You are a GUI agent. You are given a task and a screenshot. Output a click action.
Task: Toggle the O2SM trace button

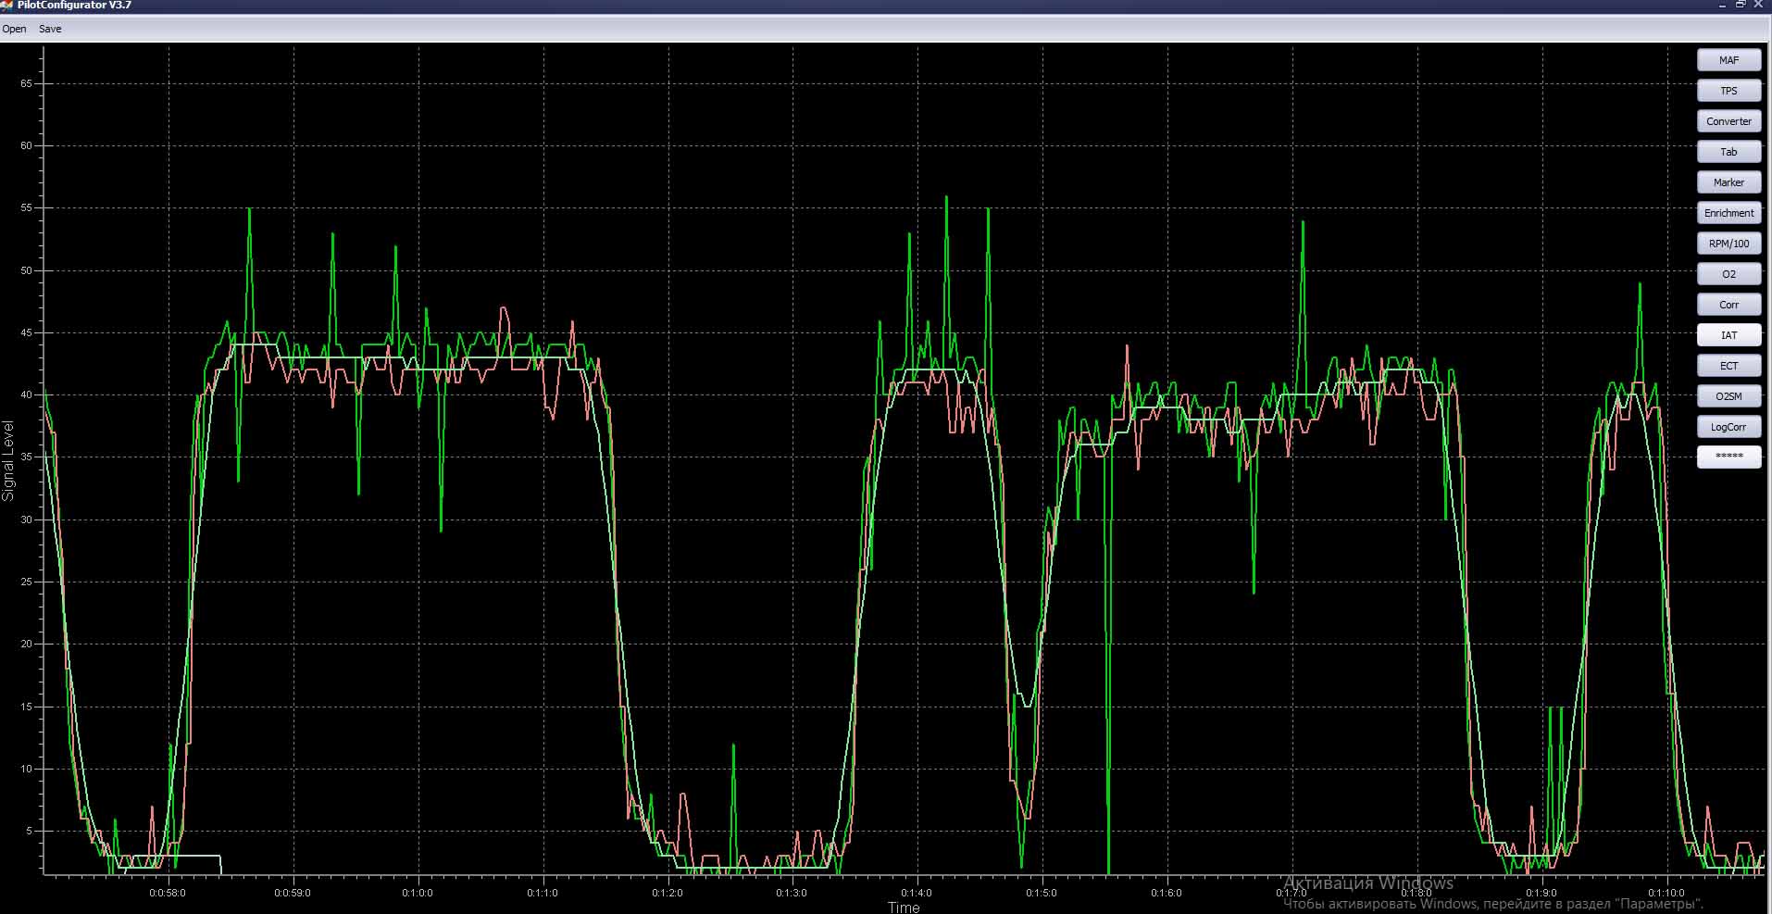click(1728, 396)
